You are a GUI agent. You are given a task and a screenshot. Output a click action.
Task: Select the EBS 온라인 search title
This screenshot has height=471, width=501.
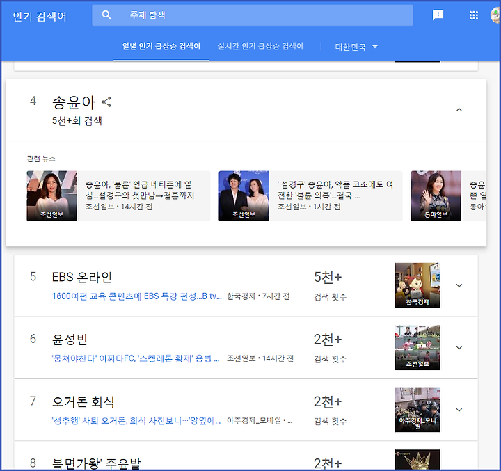[82, 277]
